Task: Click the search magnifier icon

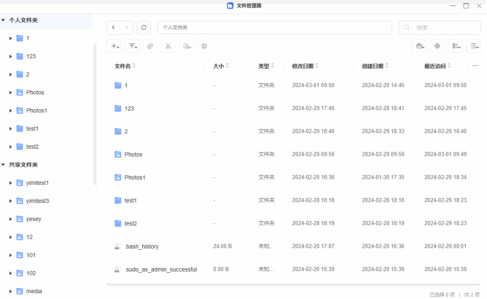Action: point(406,28)
